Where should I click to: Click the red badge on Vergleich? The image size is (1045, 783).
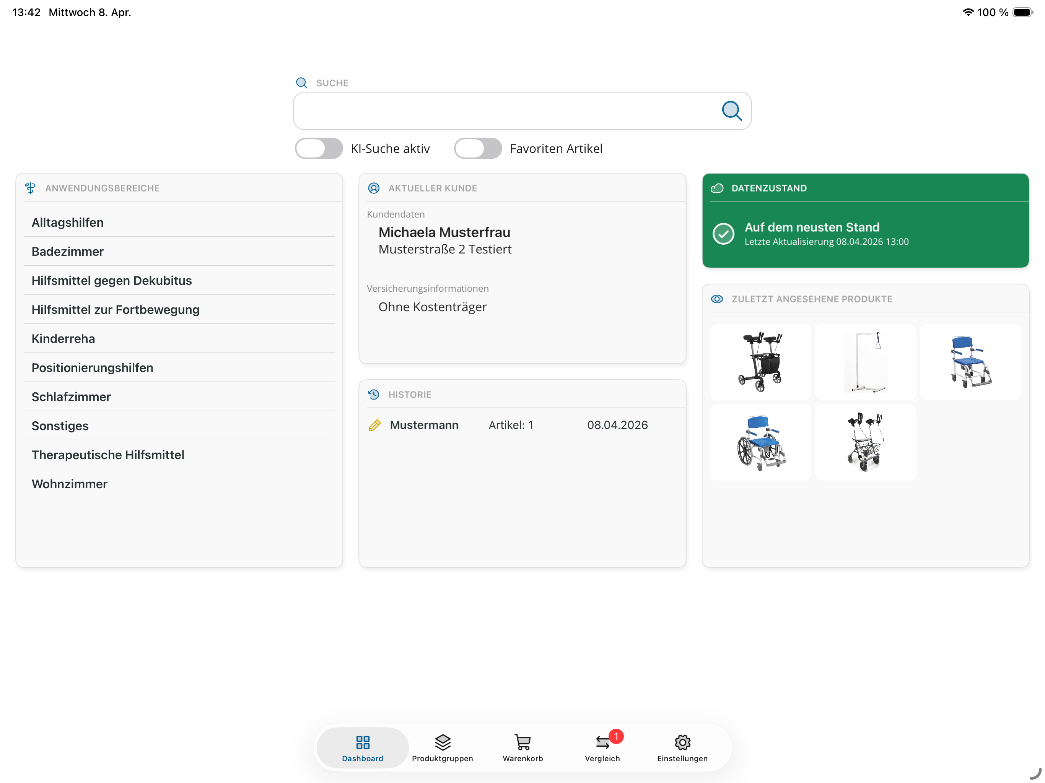tap(616, 736)
